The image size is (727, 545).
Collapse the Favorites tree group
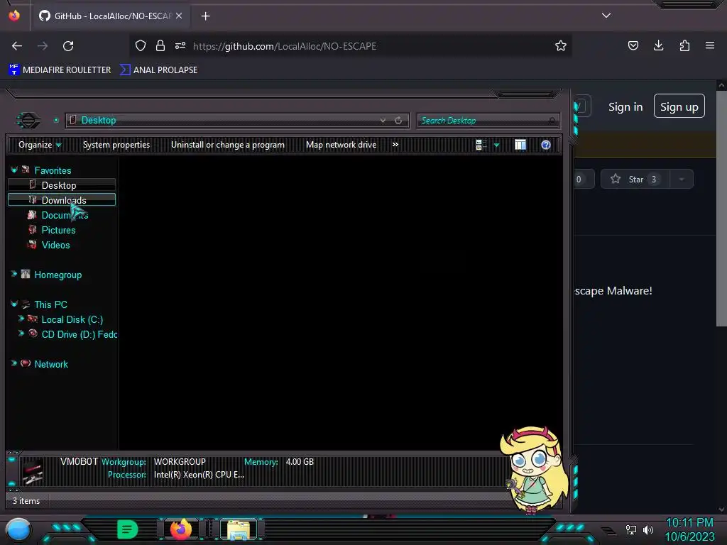pos(14,170)
